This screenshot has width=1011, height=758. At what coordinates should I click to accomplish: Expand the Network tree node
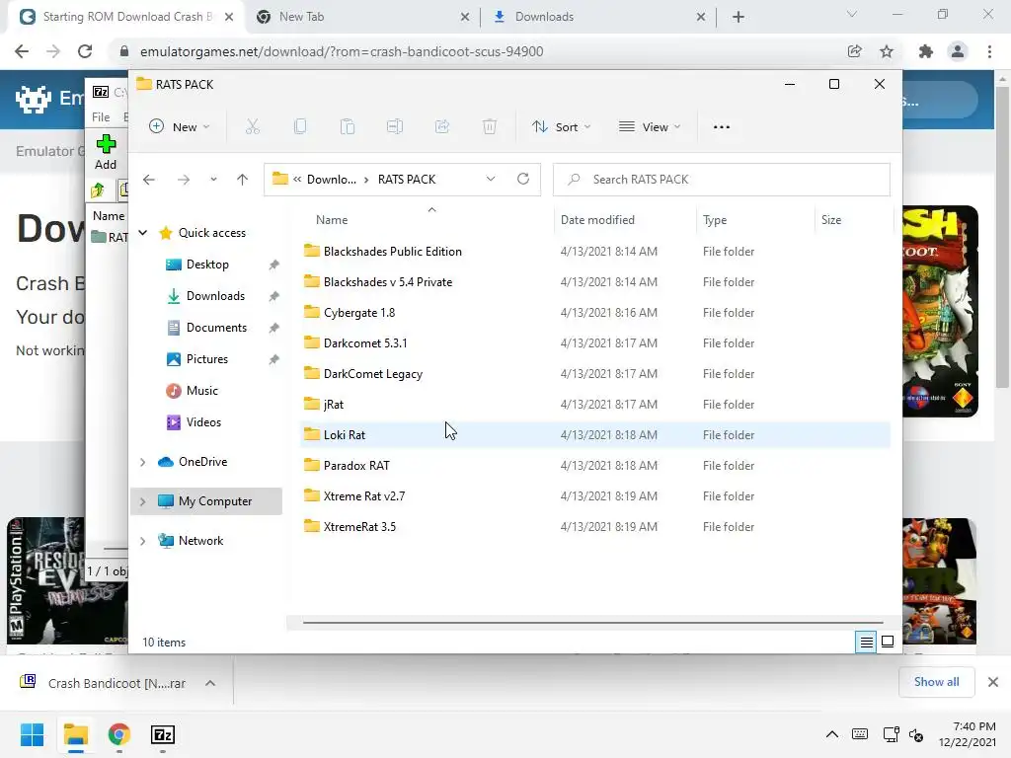pyautogui.click(x=142, y=541)
